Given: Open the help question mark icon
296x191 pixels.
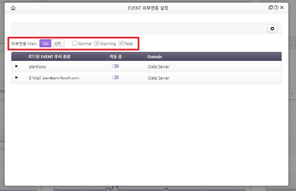Looking at the screenshot, I should pyautogui.click(x=276, y=8).
